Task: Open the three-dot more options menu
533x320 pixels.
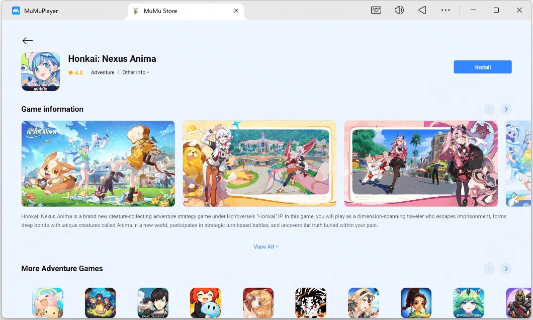Action: [446, 10]
